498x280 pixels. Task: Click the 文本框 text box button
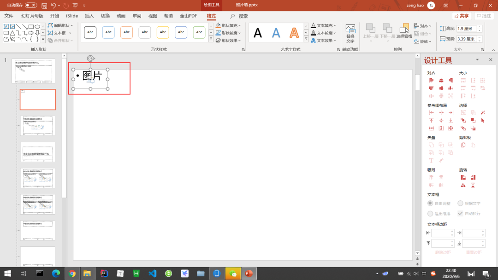(x=59, y=33)
